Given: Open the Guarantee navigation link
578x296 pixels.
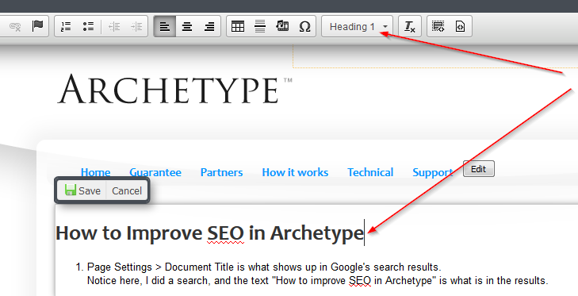Looking at the screenshot, I should [155, 172].
